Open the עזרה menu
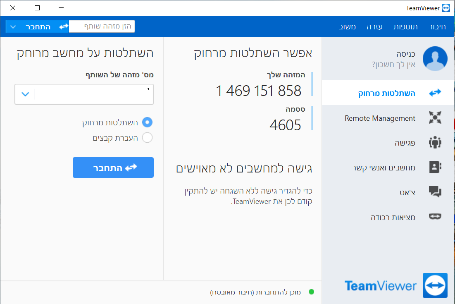The width and height of the screenshot is (455, 304). coord(374,27)
